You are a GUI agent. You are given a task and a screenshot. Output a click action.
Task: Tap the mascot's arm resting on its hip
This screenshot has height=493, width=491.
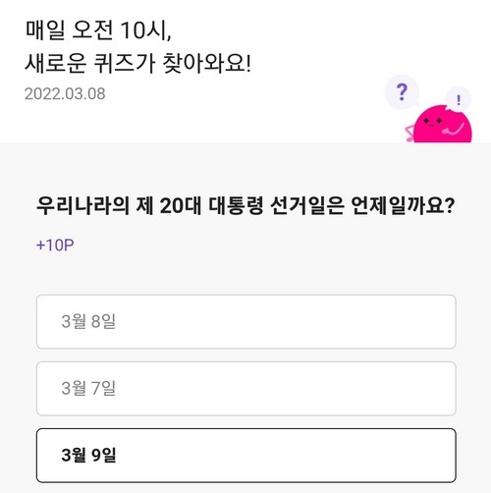click(409, 134)
